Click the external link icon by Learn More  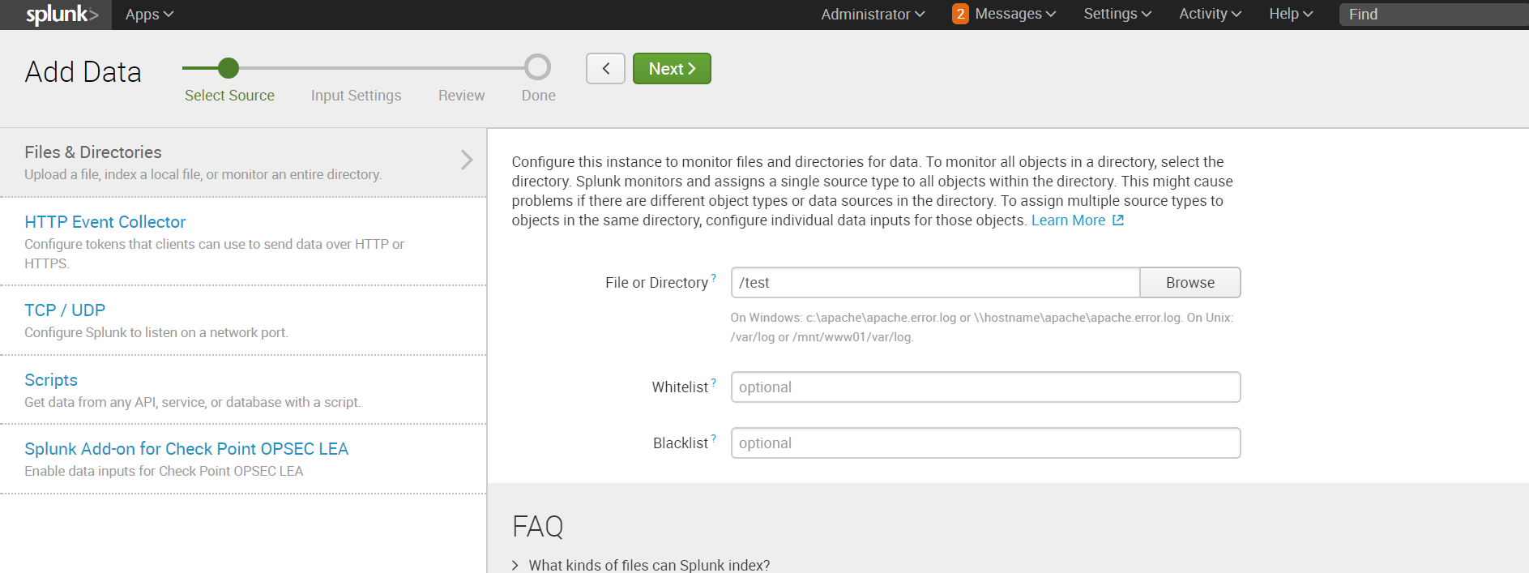coord(1118,220)
